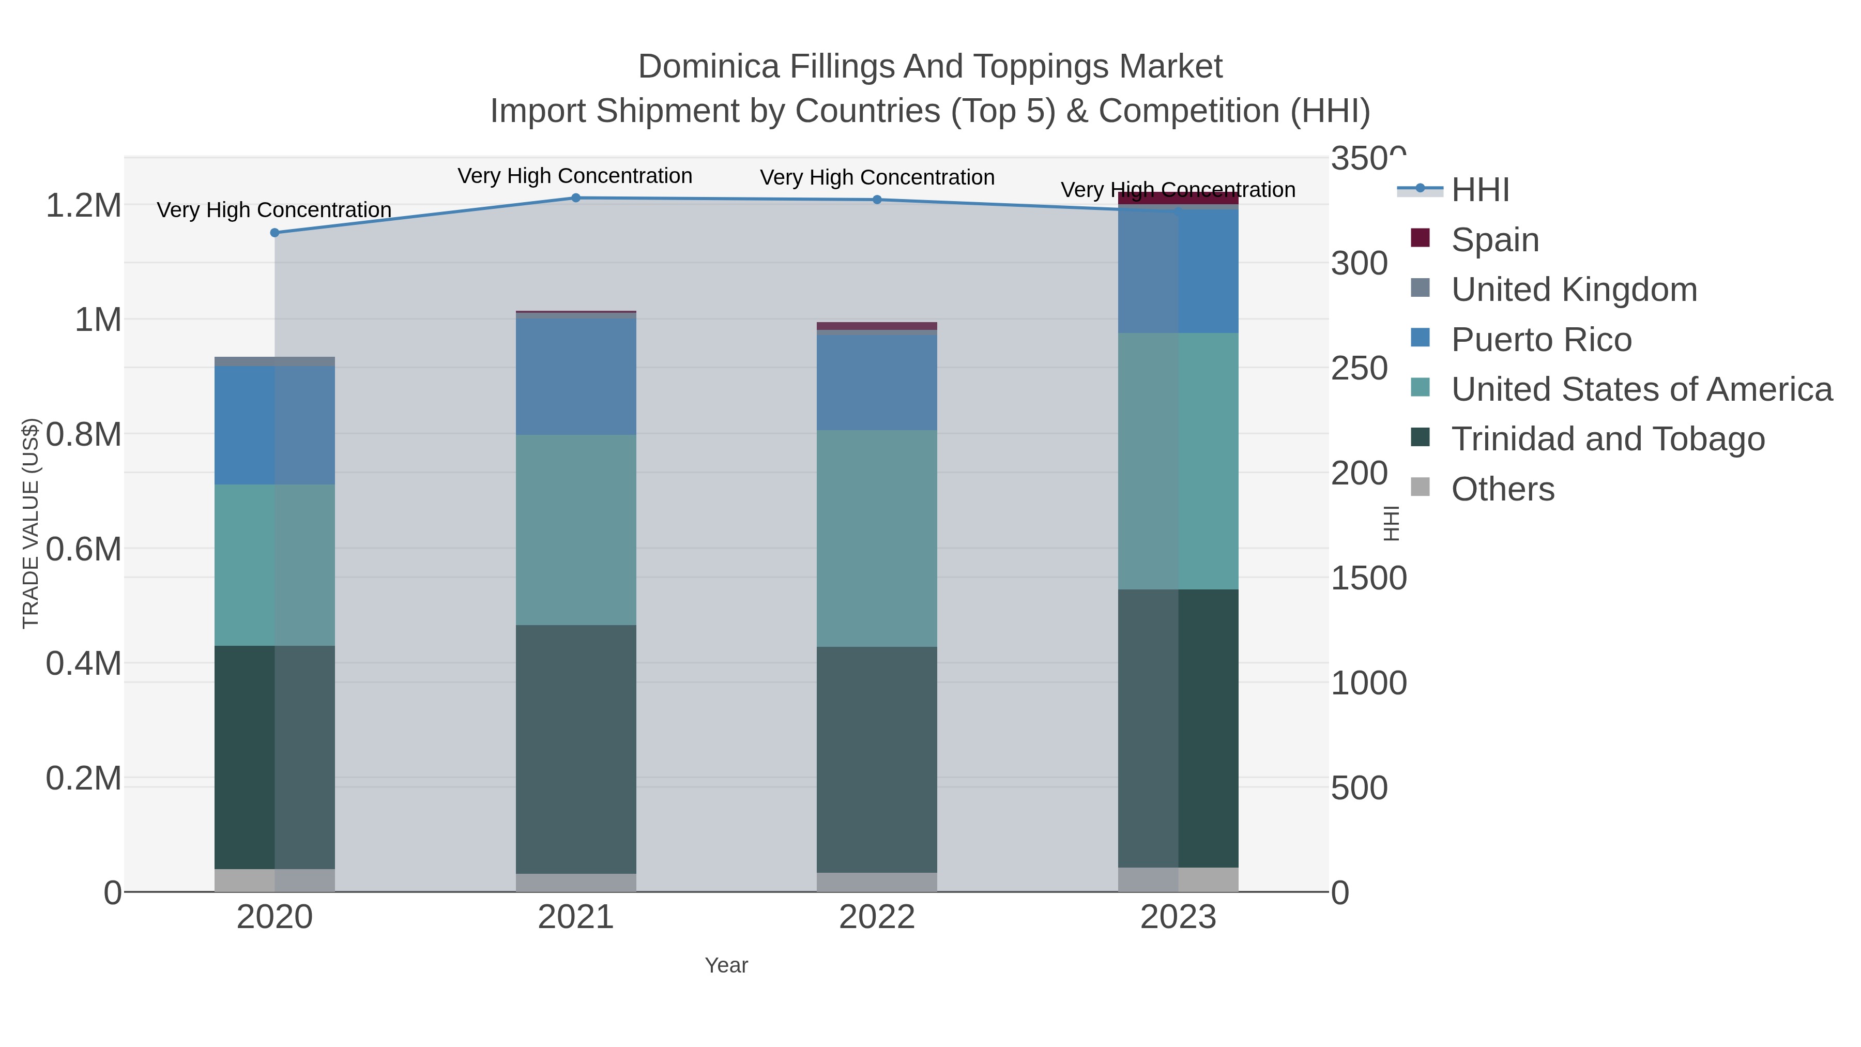Click the HHI line marker icon in legend
Viewport: 1861px width, 1047px height.
tap(1421, 189)
